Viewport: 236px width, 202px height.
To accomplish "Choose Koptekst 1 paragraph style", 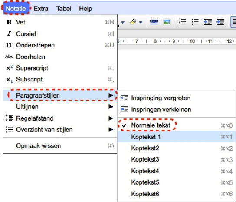I will pyautogui.click(x=177, y=137).
